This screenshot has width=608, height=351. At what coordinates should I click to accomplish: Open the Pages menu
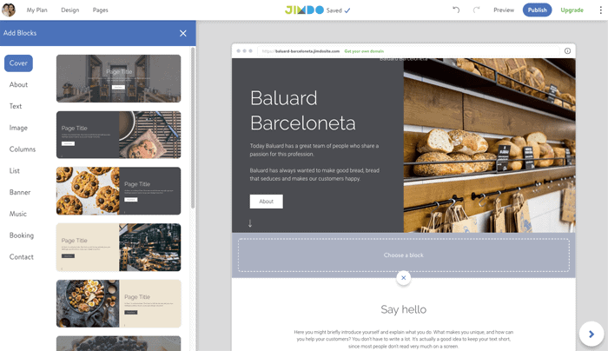click(x=101, y=10)
